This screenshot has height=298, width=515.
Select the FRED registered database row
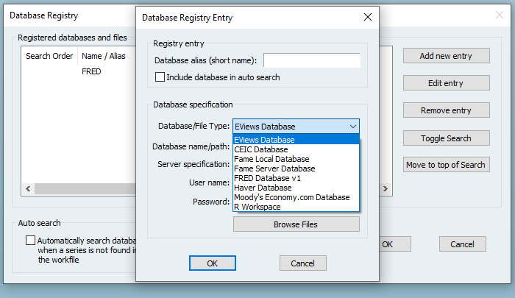[91, 72]
